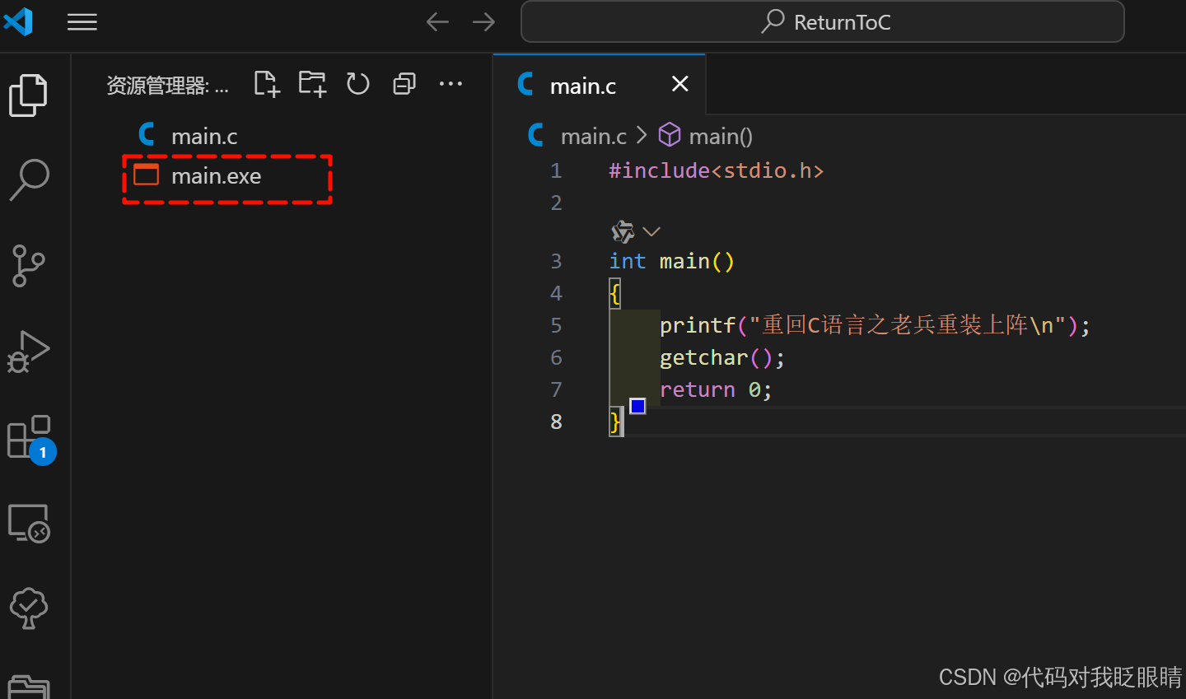Create a new folder in explorer
This screenshot has height=699, width=1186.
pos(312,84)
